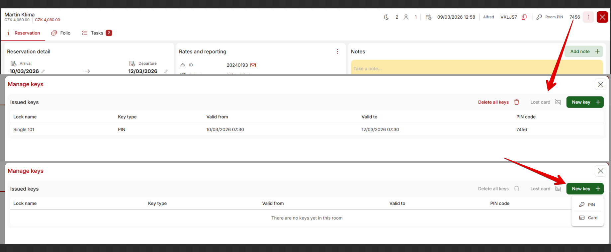611x252 pixels.
Task: Expand the lower New key dropdown
Action: coord(585,189)
